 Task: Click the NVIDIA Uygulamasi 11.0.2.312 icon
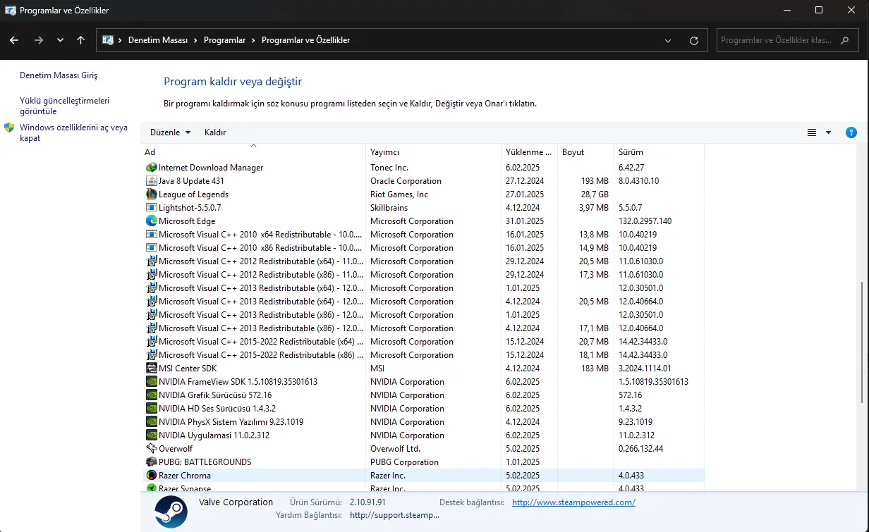151,435
